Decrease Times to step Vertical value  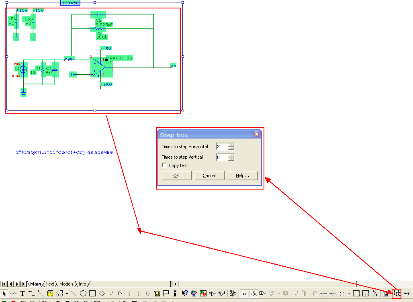pyautogui.click(x=231, y=159)
